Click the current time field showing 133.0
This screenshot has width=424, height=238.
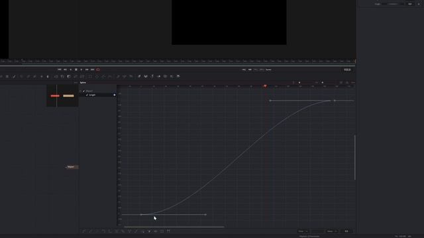click(x=347, y=69)
